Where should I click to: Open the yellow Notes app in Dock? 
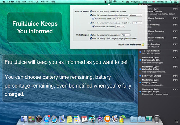click(69, 119)
